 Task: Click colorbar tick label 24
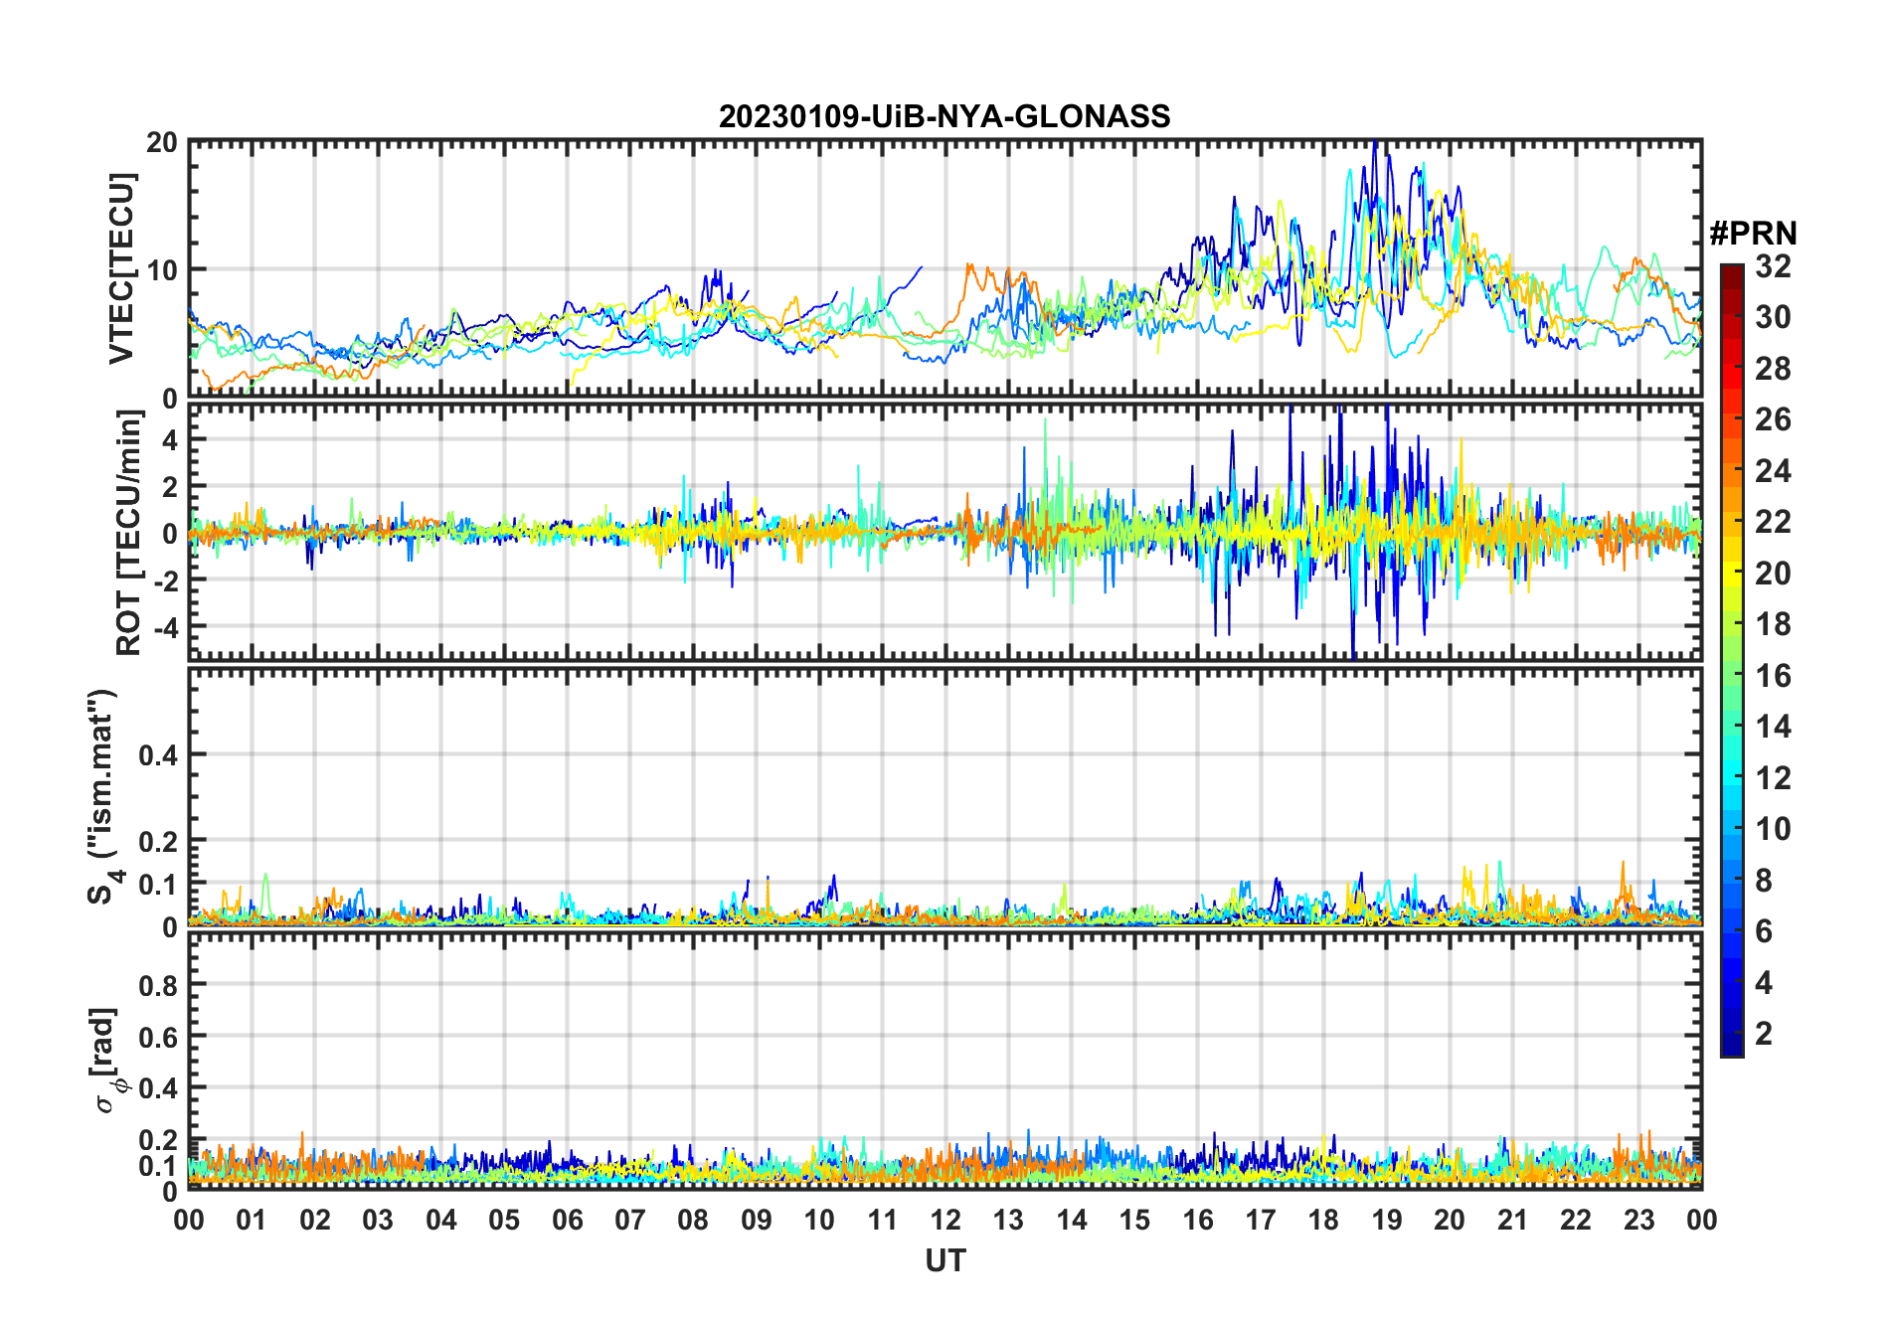tap(1773, 471)
